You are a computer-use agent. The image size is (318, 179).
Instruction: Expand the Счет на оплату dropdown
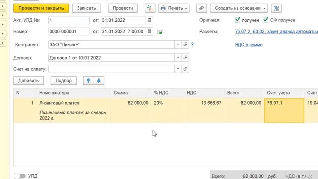(x=178, y=69)
